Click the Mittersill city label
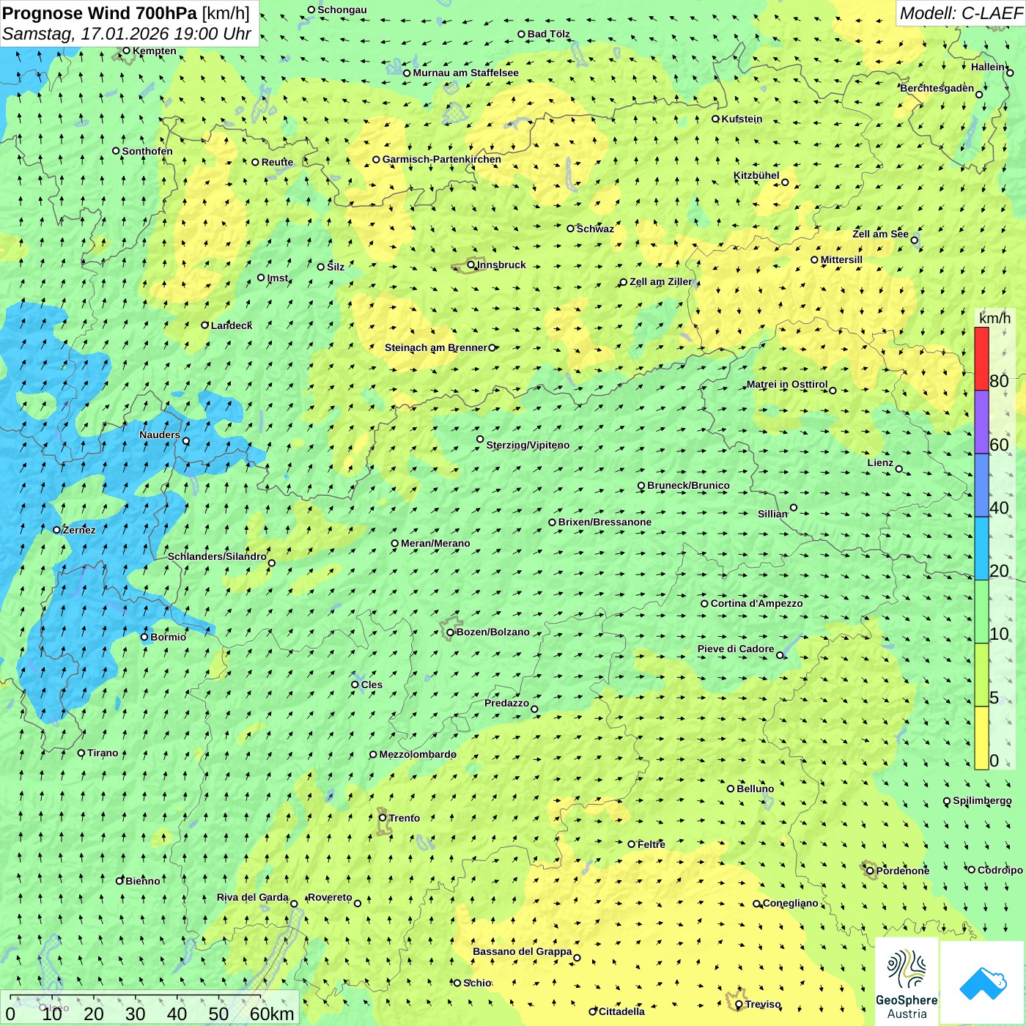 (x=841, y=259)
